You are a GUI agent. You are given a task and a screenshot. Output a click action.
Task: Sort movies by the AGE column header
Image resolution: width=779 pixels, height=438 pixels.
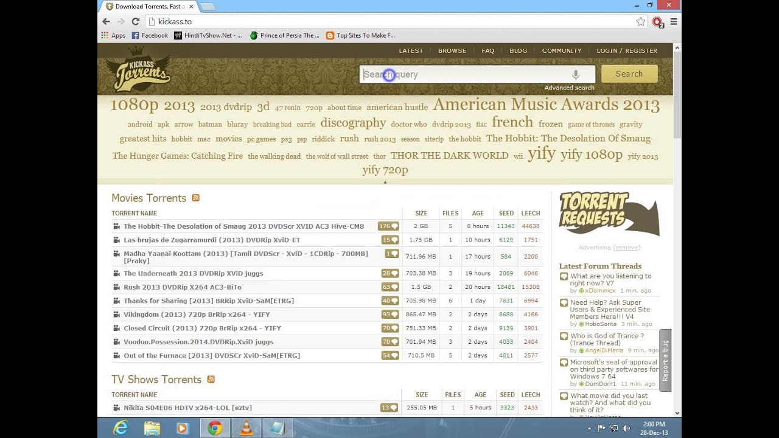(x=478, y=213)
